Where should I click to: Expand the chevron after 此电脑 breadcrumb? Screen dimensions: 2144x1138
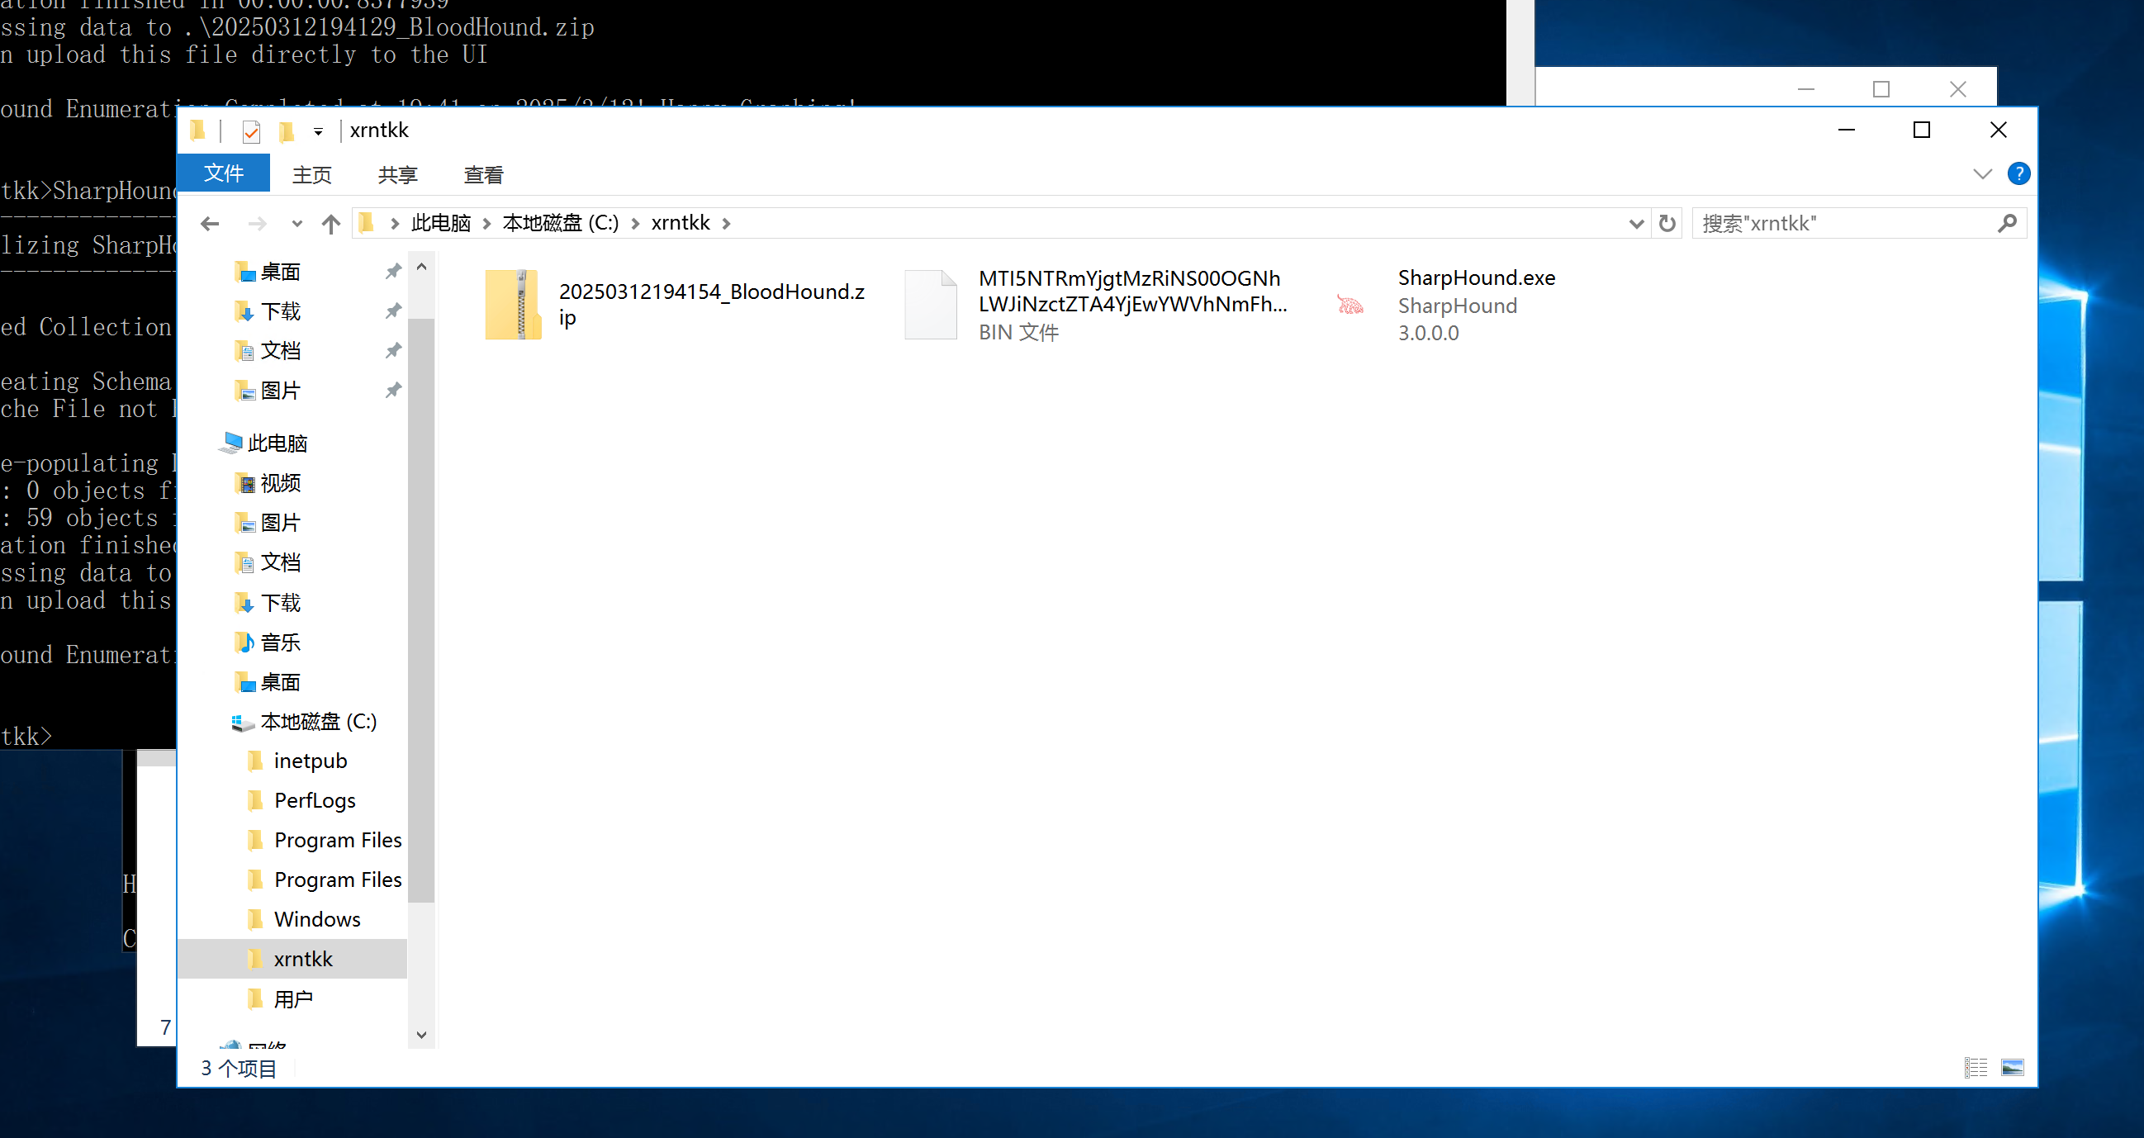click(x=487, y=223)
